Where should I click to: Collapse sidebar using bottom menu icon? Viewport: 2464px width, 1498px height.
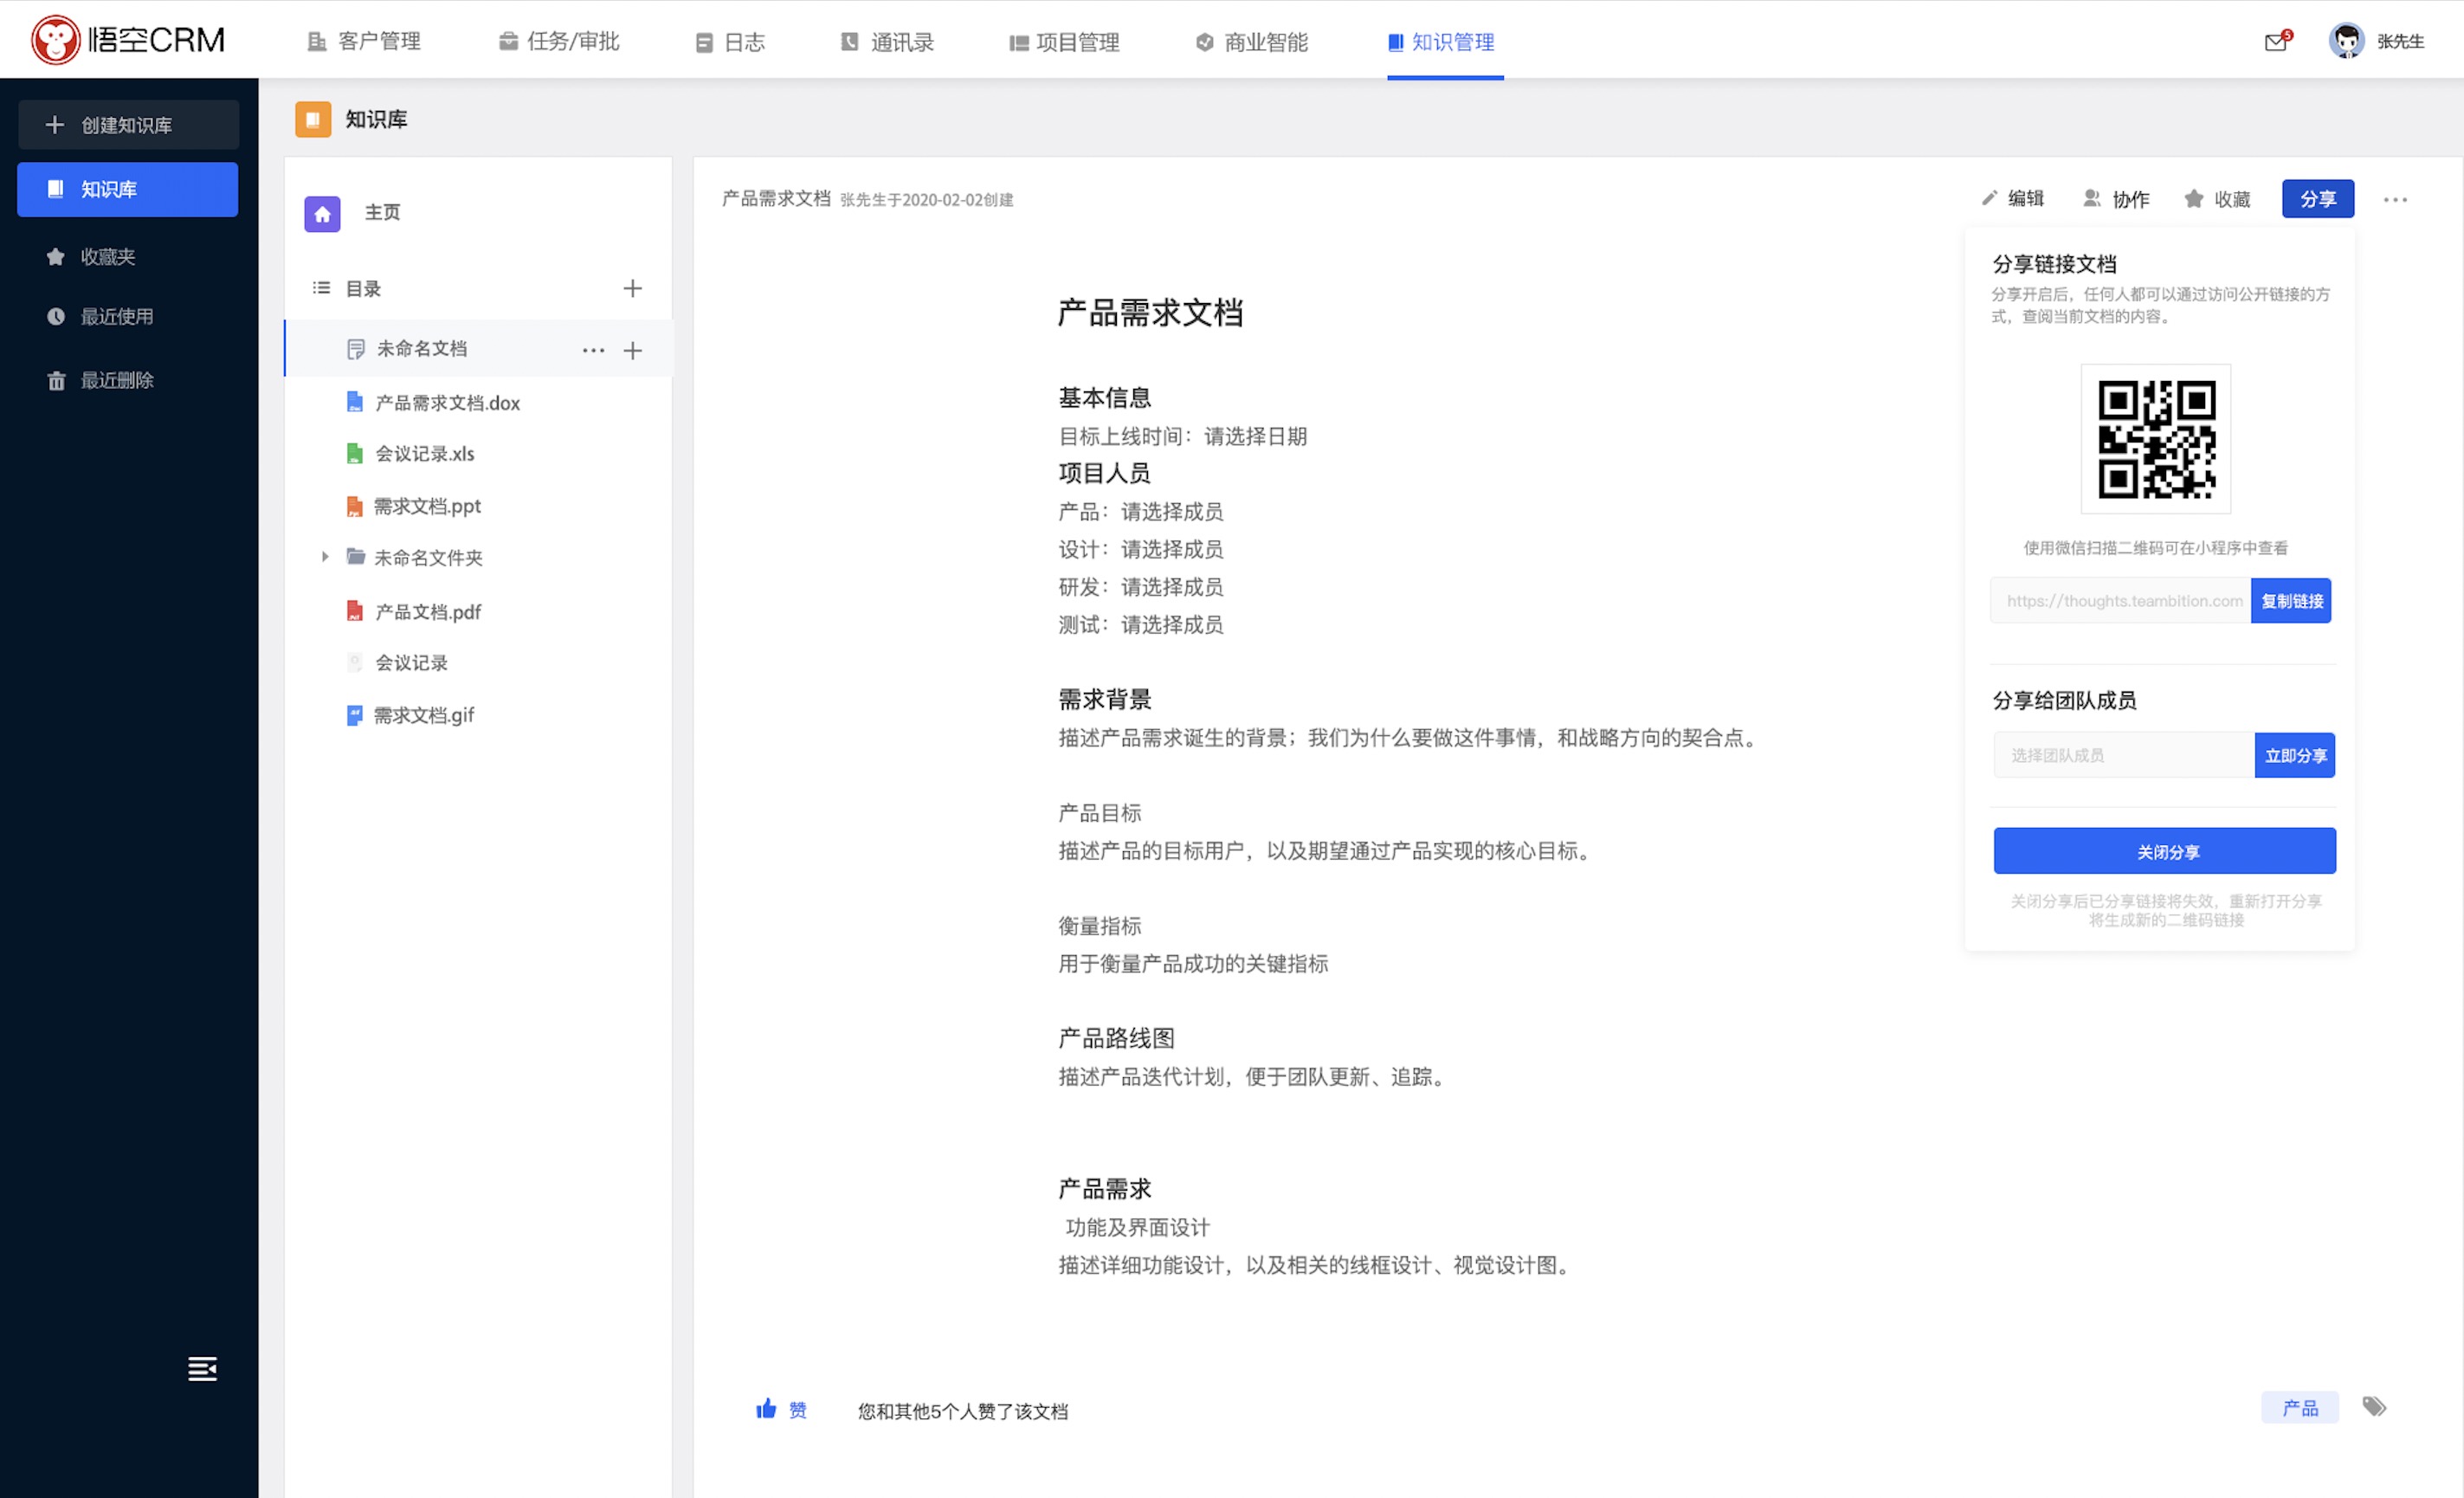(202, 1369)
